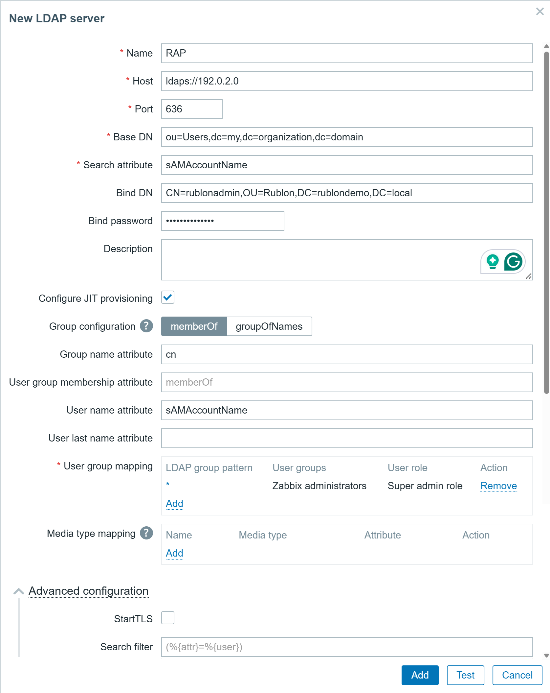The height and width of the screenshot is (693, 550).
Task: Enable the StartTLS checkbox
Action: (168, 618)
